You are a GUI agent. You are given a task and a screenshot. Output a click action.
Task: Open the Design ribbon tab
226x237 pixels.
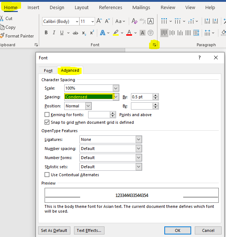tap(57, 7)
